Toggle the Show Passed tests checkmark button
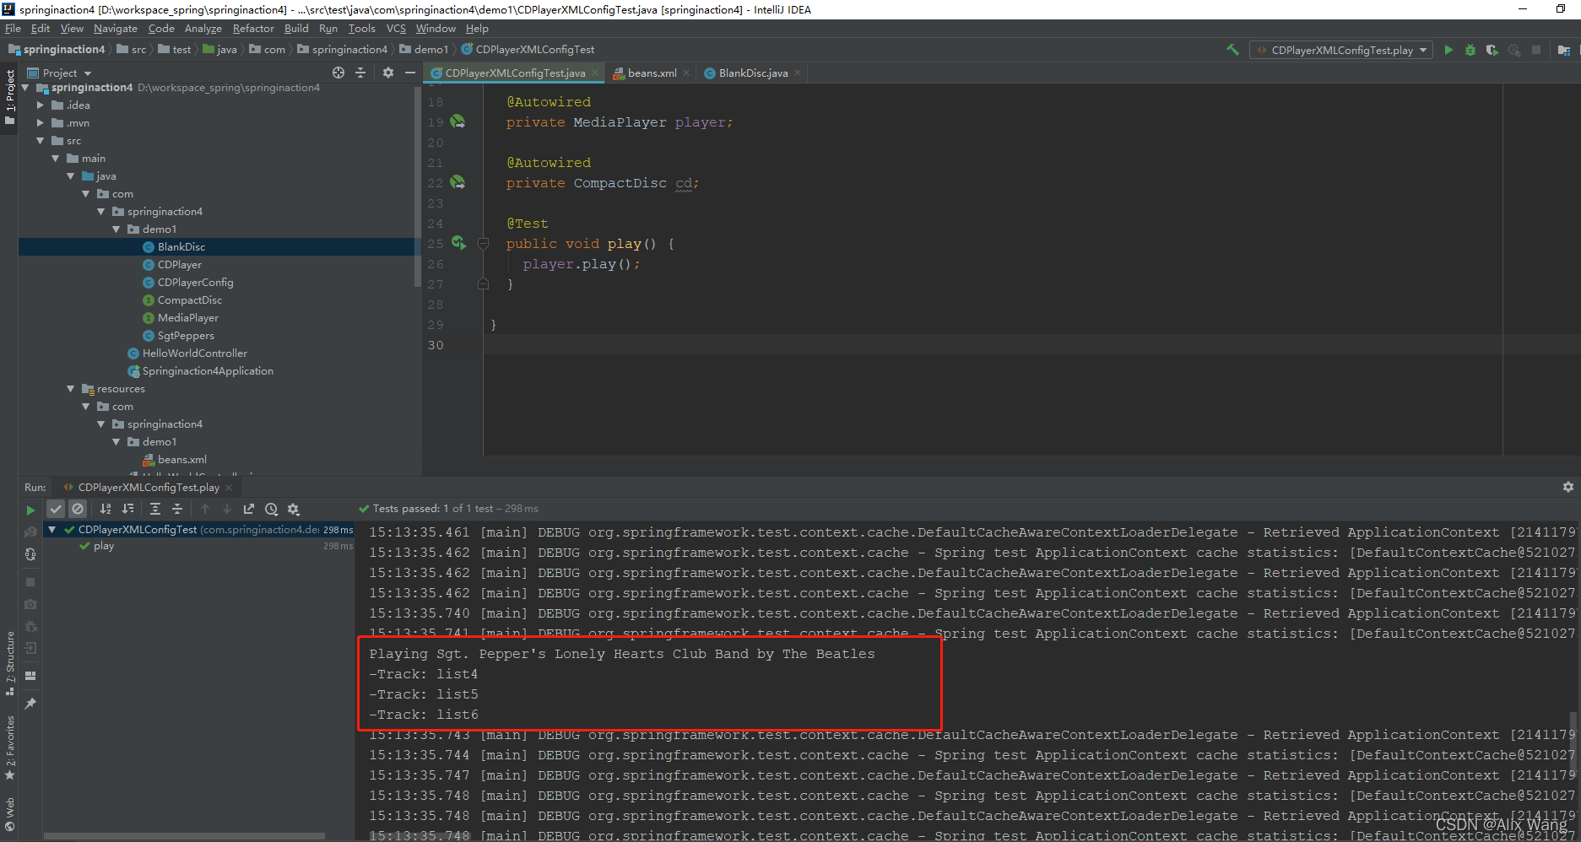Viewport: 1581px width, 842px height. click(x=56, y=509)
